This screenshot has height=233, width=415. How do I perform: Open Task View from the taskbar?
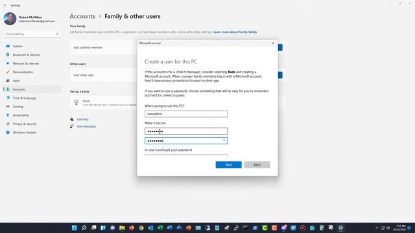tap(93, 228)
